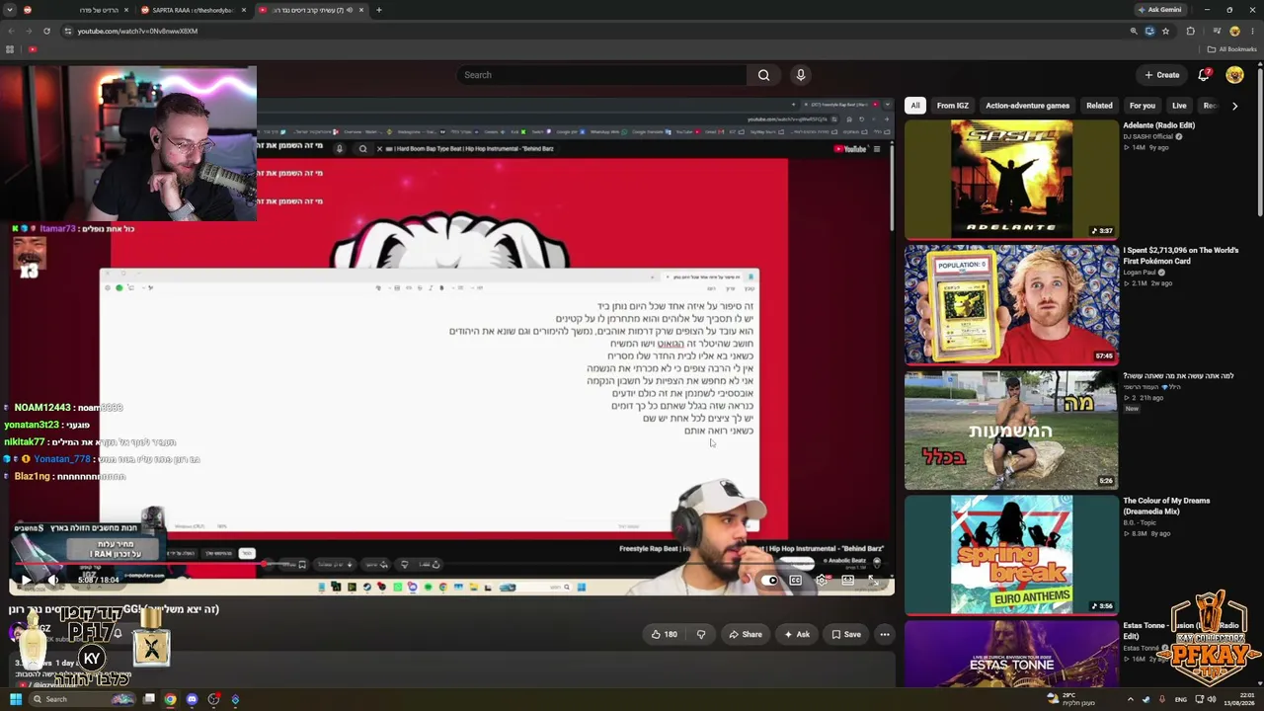Like the video with 180 likes
The image size is (1264, 711).
click(664, 634)
